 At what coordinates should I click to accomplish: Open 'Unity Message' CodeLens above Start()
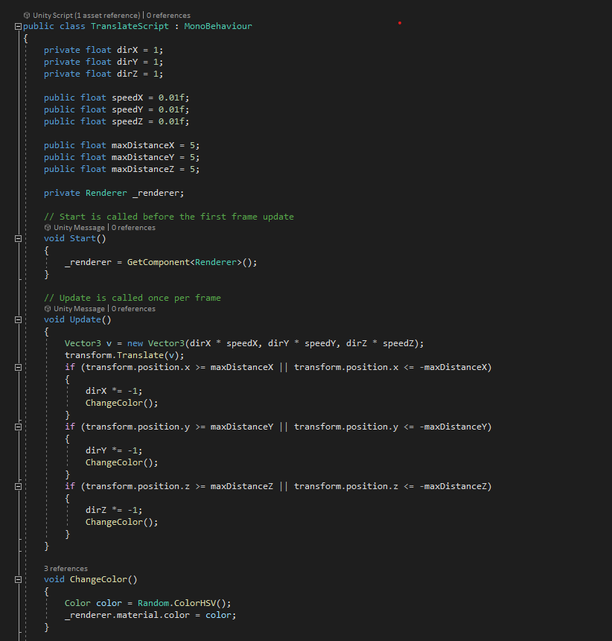click(80, 228)
